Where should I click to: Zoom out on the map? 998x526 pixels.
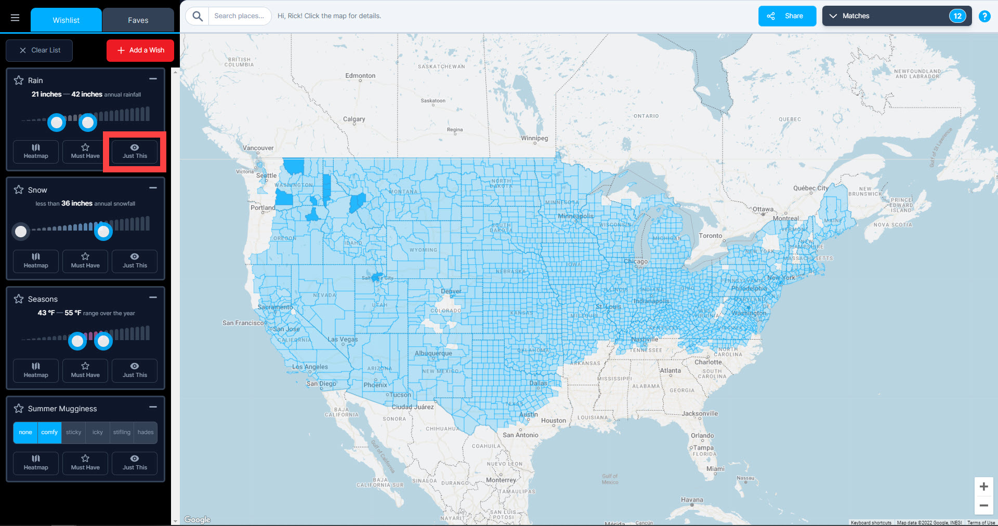[x=983, y=505]
